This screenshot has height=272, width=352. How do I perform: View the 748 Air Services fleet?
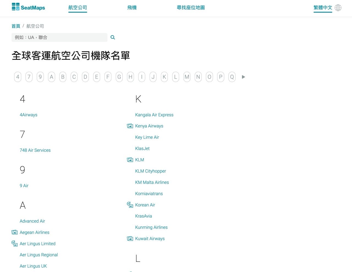click(35, 150)
